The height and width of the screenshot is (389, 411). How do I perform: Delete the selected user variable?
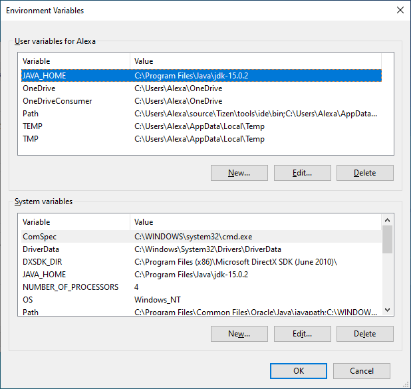[364, 173]
